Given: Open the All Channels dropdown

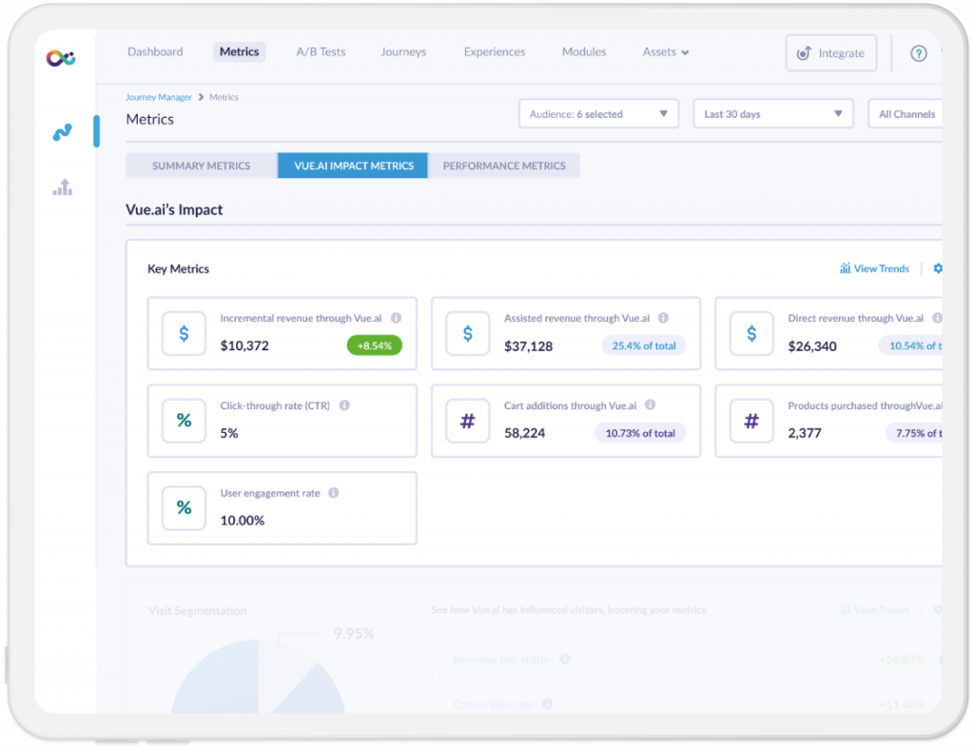Looking at the screenshot, I should (x=906, y=114).
